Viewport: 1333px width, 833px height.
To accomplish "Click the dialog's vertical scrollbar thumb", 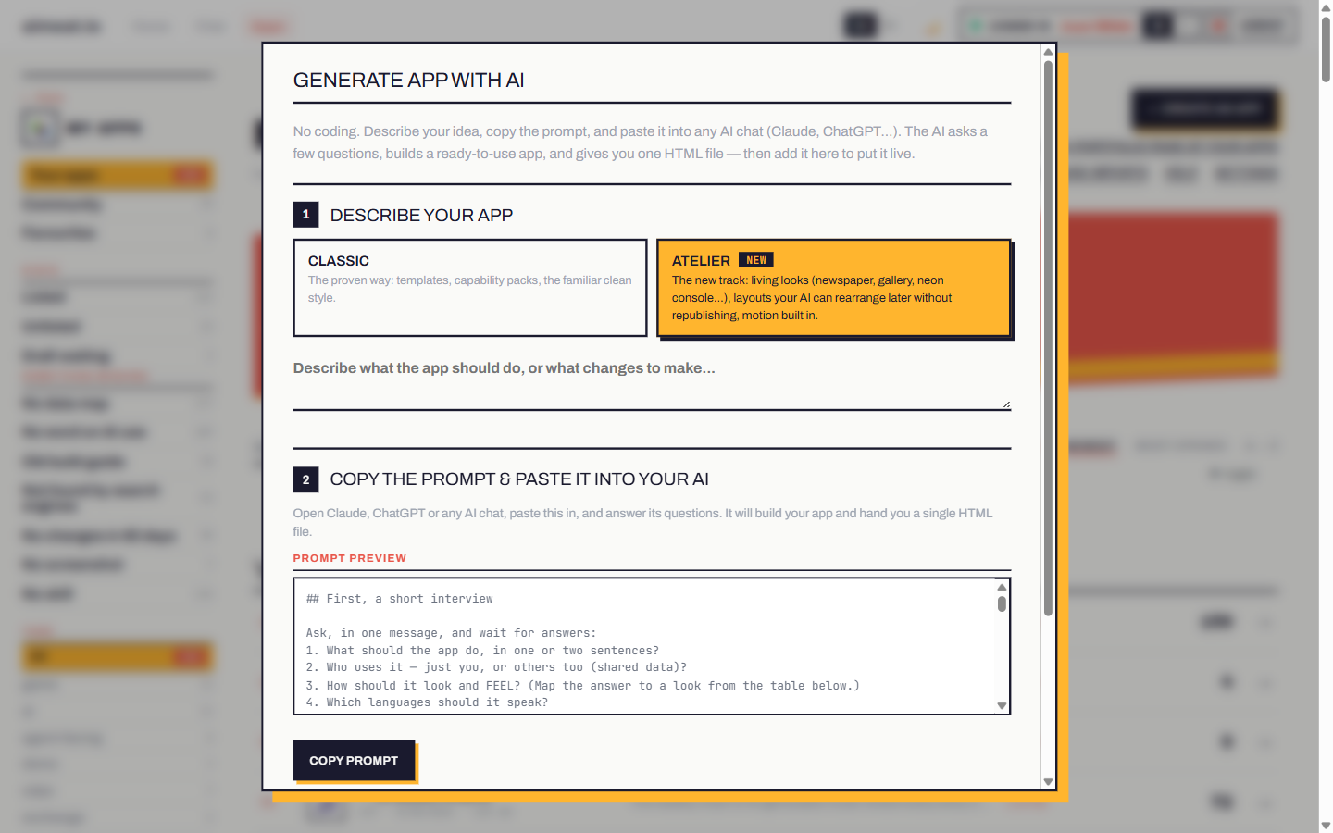I will 1048,338.
